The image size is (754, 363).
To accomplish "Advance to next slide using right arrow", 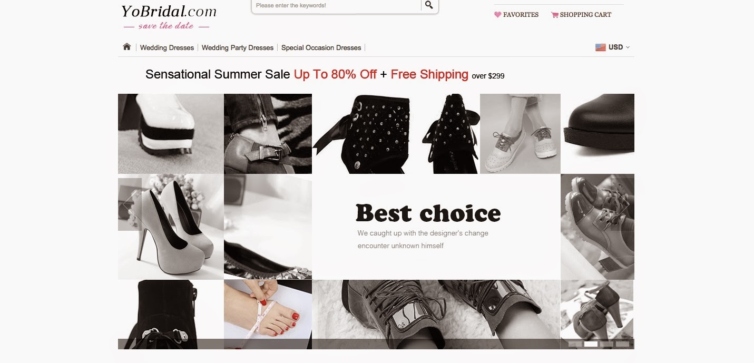I will 622,204.
